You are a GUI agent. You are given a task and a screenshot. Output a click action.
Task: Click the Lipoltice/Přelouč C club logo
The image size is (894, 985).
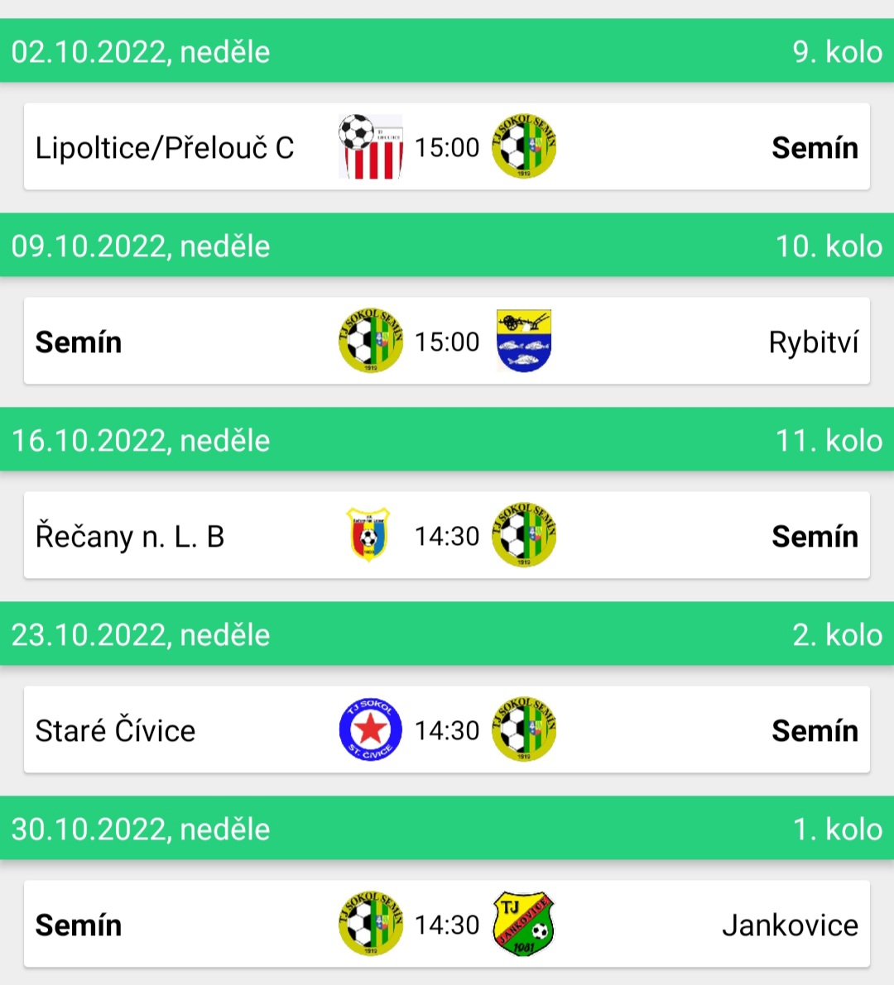370,146
